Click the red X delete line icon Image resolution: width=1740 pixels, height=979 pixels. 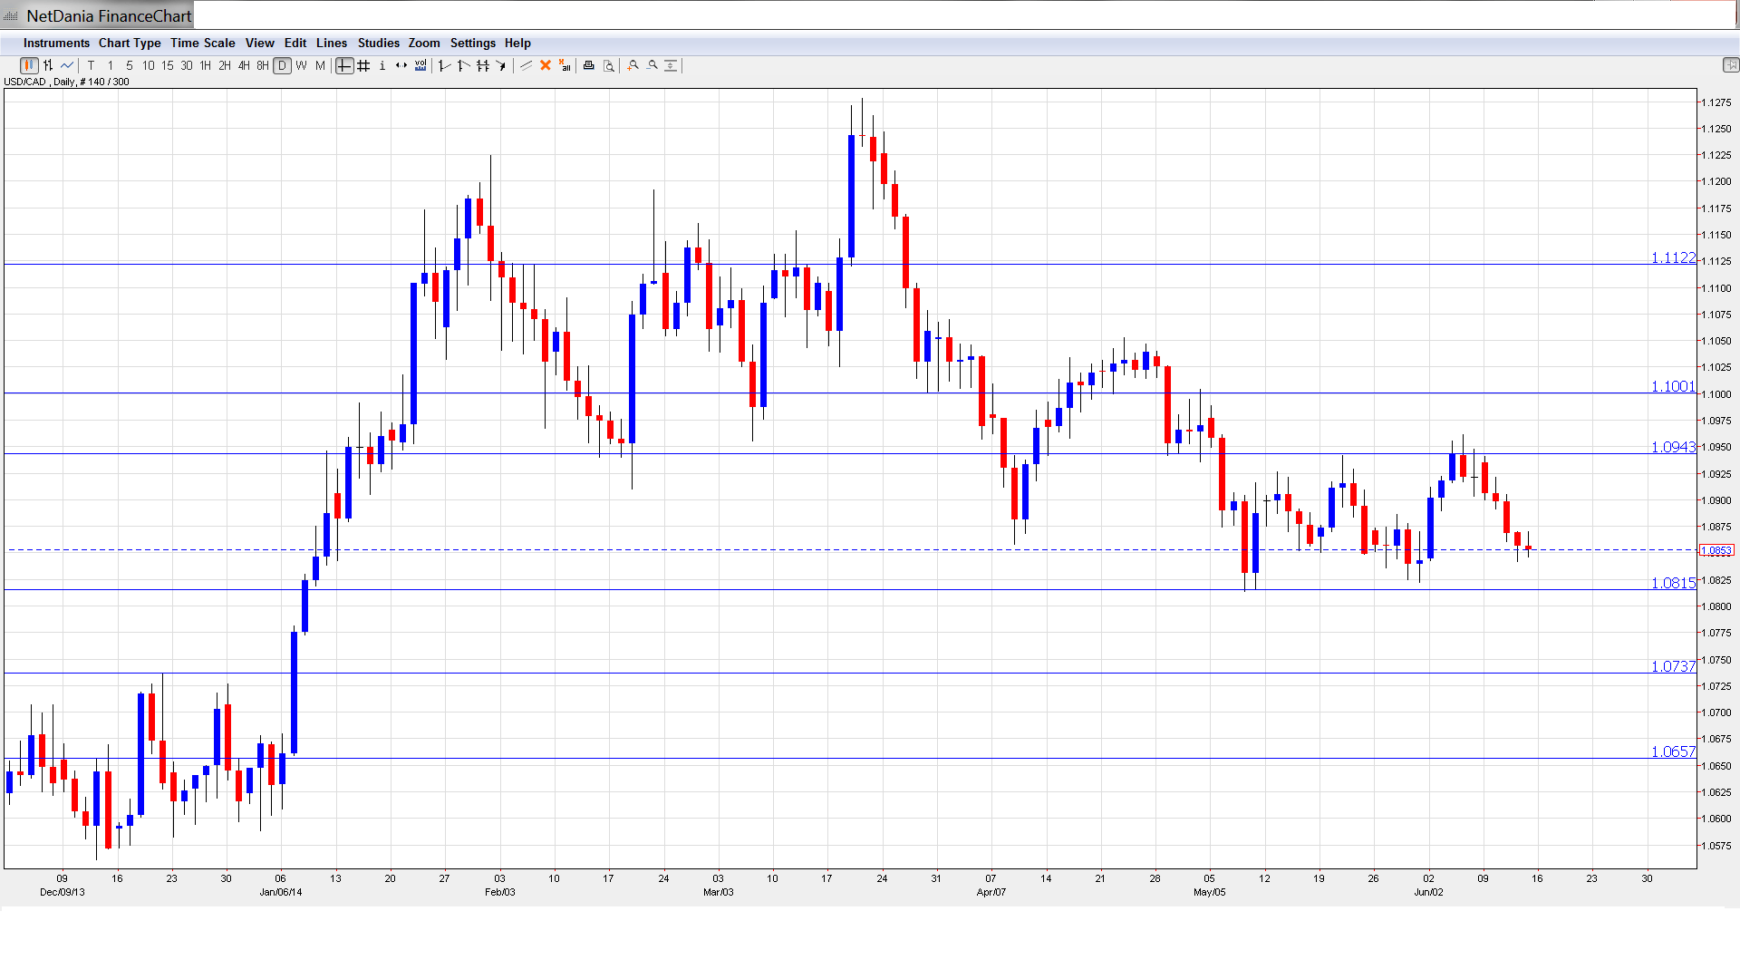click(x=546, y=65)
